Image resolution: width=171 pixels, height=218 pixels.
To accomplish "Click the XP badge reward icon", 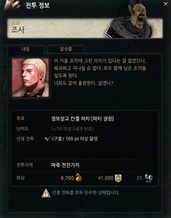I will pyautogui.click(x=118, y=178).
